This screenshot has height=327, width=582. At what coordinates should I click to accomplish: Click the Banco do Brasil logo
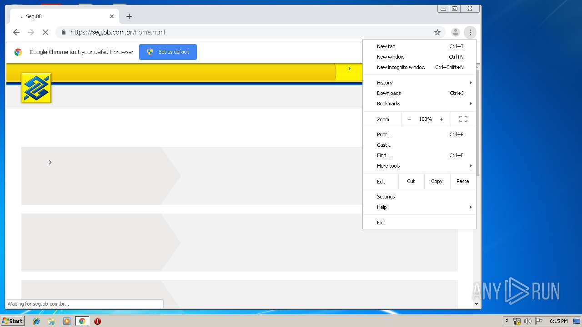[x=36, y=88]
